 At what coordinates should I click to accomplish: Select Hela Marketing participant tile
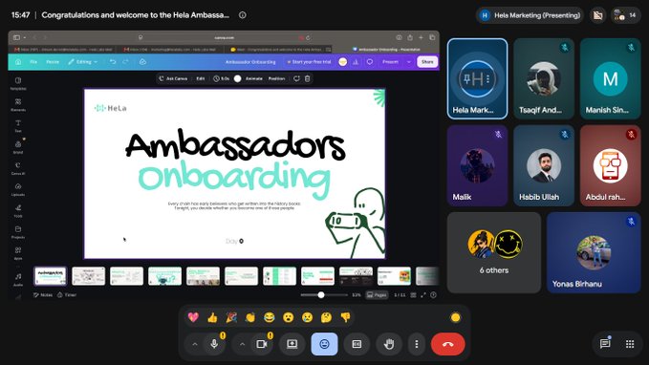tap(477, 78)
